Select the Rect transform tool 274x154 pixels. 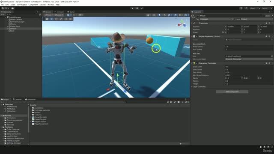tap(66, 19)
